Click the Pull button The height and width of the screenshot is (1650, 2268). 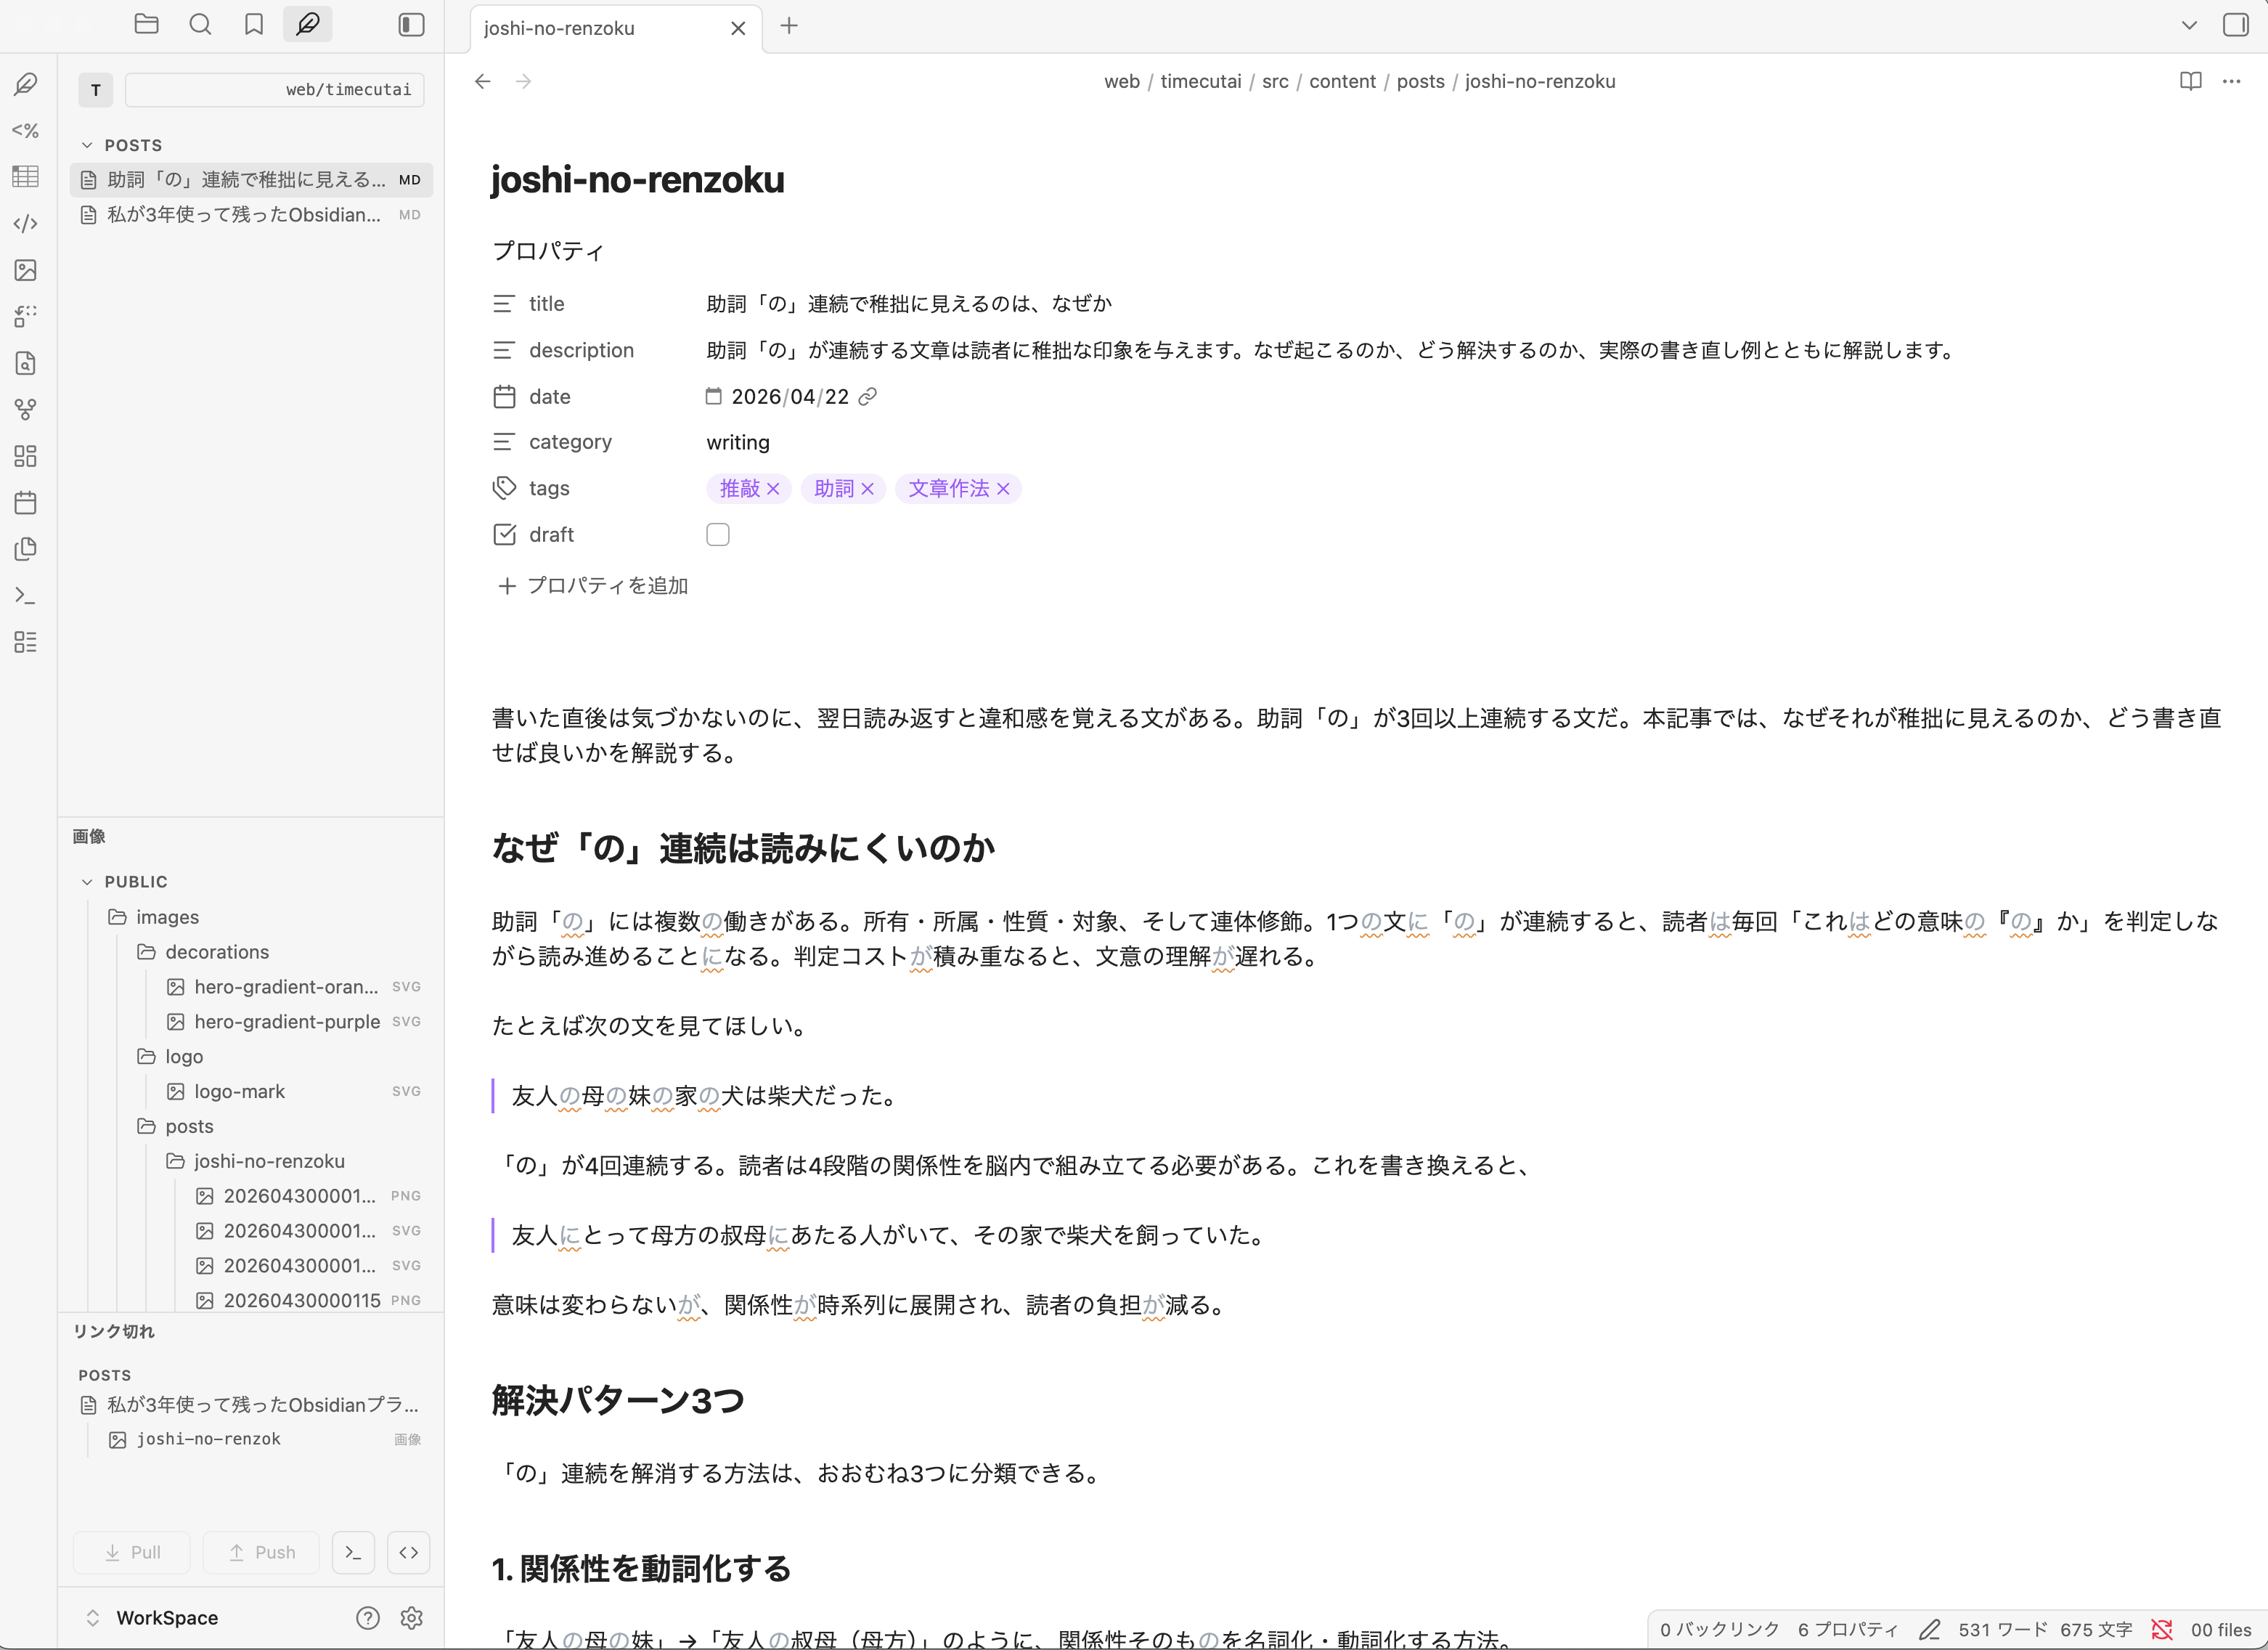pyautogui.click(x=132, y=1553)
